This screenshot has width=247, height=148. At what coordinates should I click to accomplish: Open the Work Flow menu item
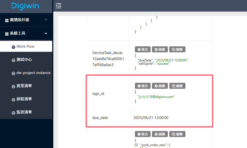point(25,47)
